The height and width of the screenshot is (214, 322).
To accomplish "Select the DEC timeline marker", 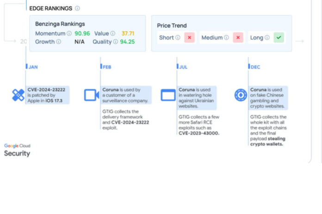I will (x=255, y=67).
